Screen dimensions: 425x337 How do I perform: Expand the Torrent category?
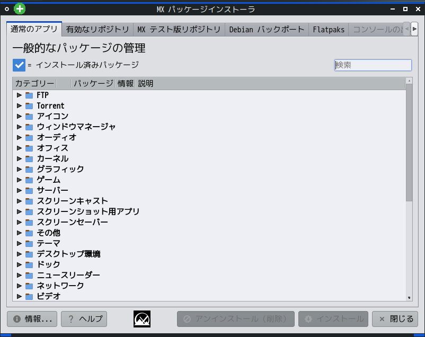coord(19,105)
